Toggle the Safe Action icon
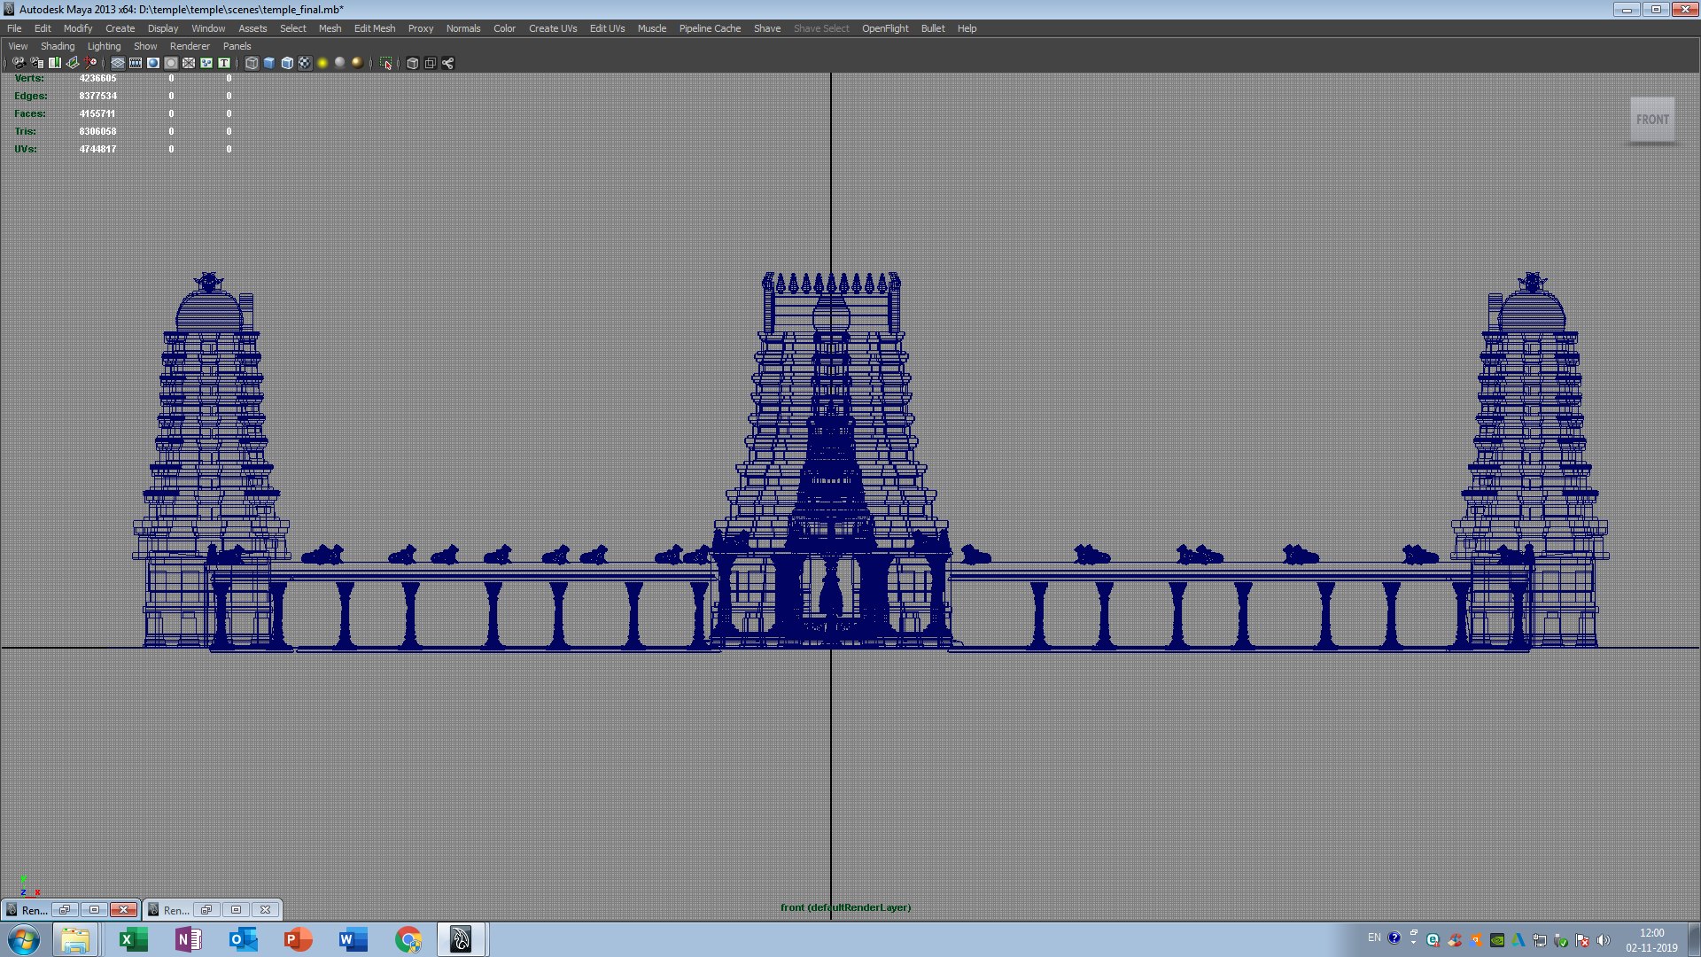This screenshot has width=1701, height=957. (206, 63)
